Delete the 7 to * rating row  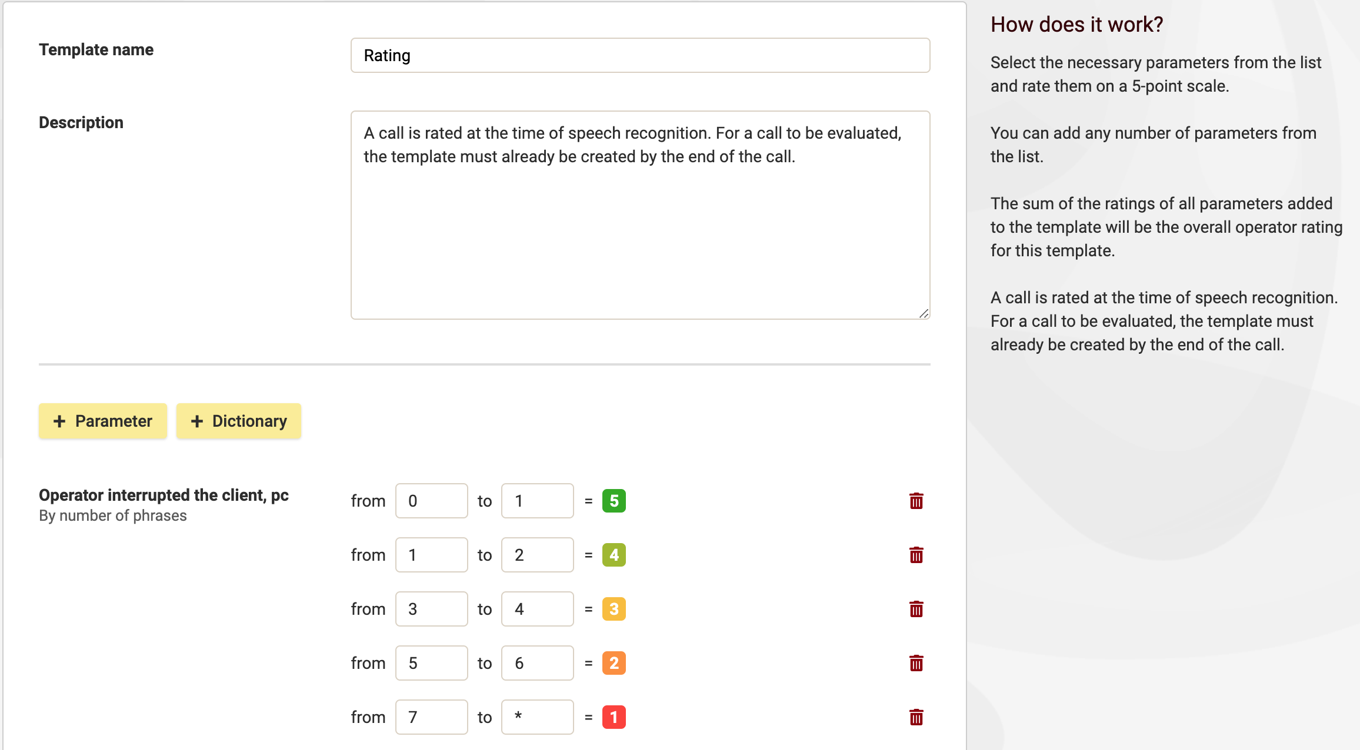916,717
